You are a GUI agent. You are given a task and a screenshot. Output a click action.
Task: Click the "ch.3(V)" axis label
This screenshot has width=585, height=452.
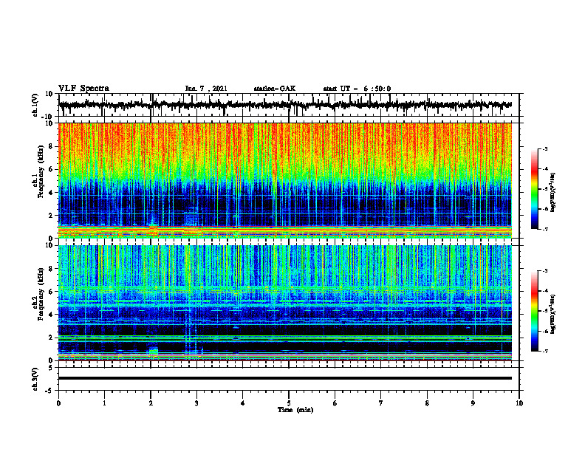click(35, 379)
